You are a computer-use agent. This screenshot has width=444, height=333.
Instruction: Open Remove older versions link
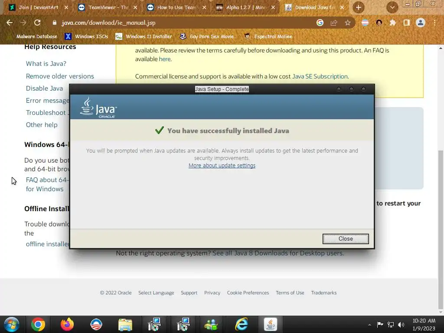click(60, 76)
